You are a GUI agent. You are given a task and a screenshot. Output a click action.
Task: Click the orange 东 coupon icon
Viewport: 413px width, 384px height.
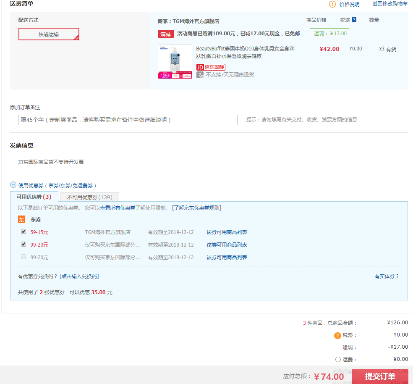tap(21, 219)
